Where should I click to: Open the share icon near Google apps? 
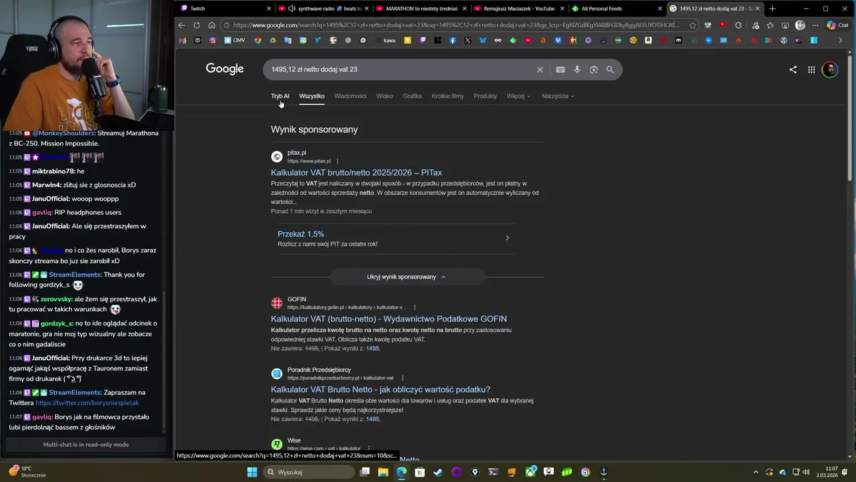tap(793, 70)
